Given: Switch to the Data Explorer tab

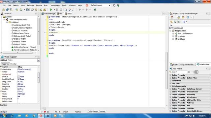Looking at the screenshot, I should click(203, 64).
